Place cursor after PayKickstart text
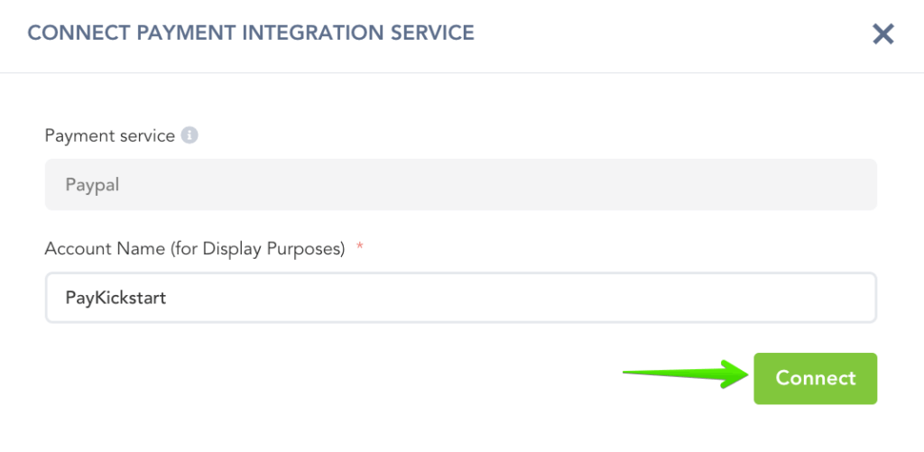The image size is (924, 452). [x=167, y=298]
